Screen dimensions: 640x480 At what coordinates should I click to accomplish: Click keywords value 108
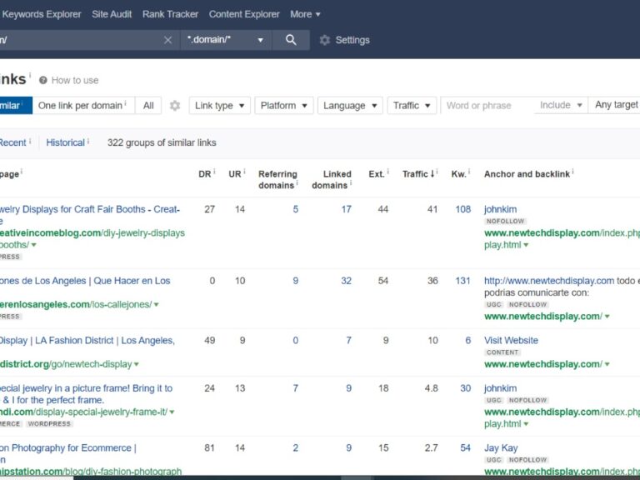pyautogui.click(x=462, y=209)
